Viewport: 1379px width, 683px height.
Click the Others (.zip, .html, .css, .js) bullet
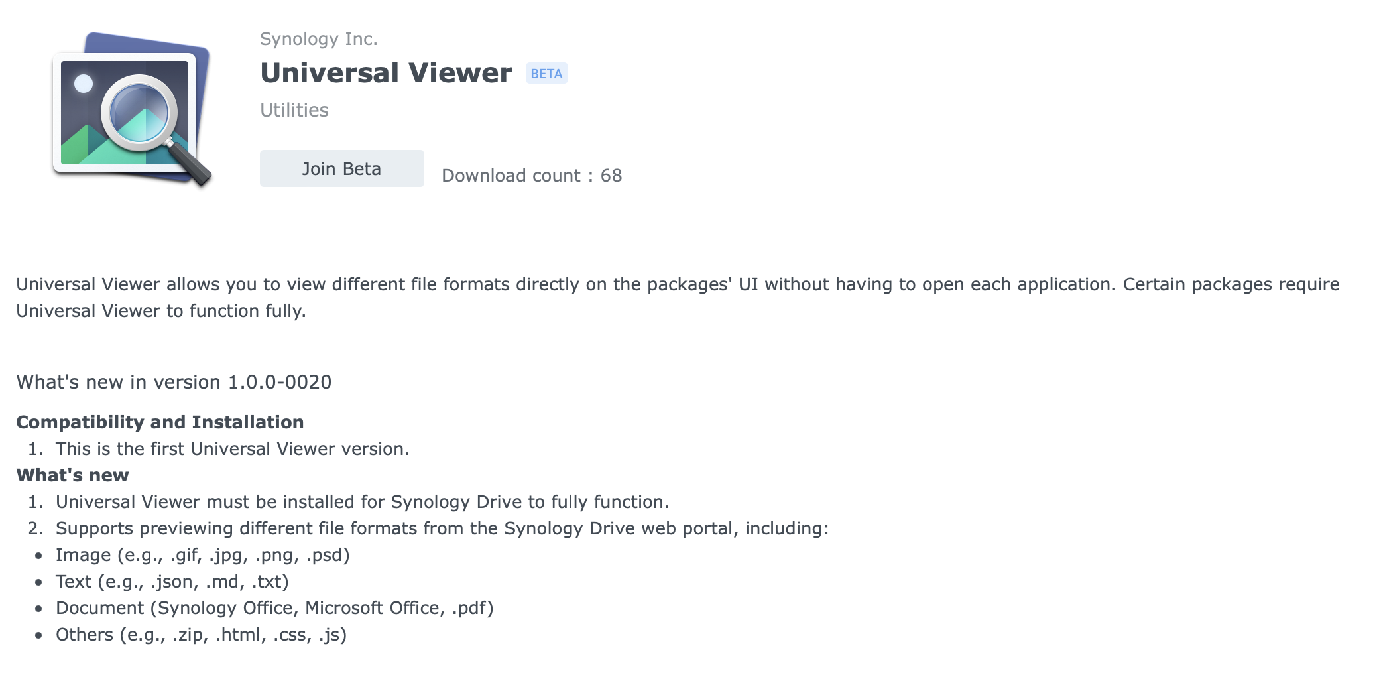point(201,635)
